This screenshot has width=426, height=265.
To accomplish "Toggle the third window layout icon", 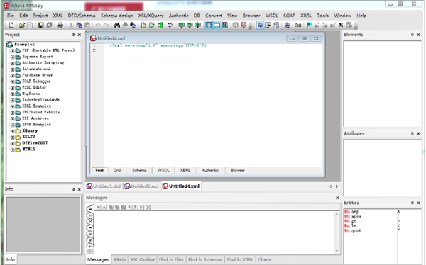I will coord(224,26).
